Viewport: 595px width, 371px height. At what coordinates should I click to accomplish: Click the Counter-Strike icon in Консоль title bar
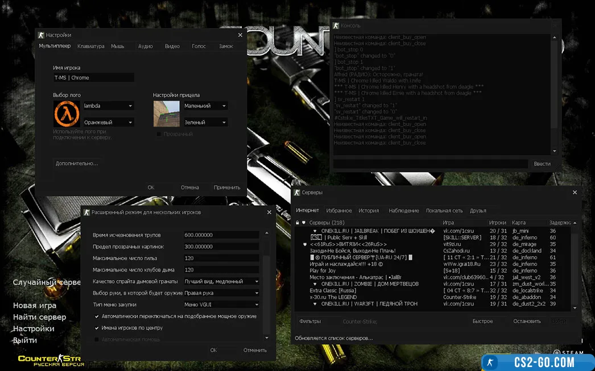tap(336, 26)
